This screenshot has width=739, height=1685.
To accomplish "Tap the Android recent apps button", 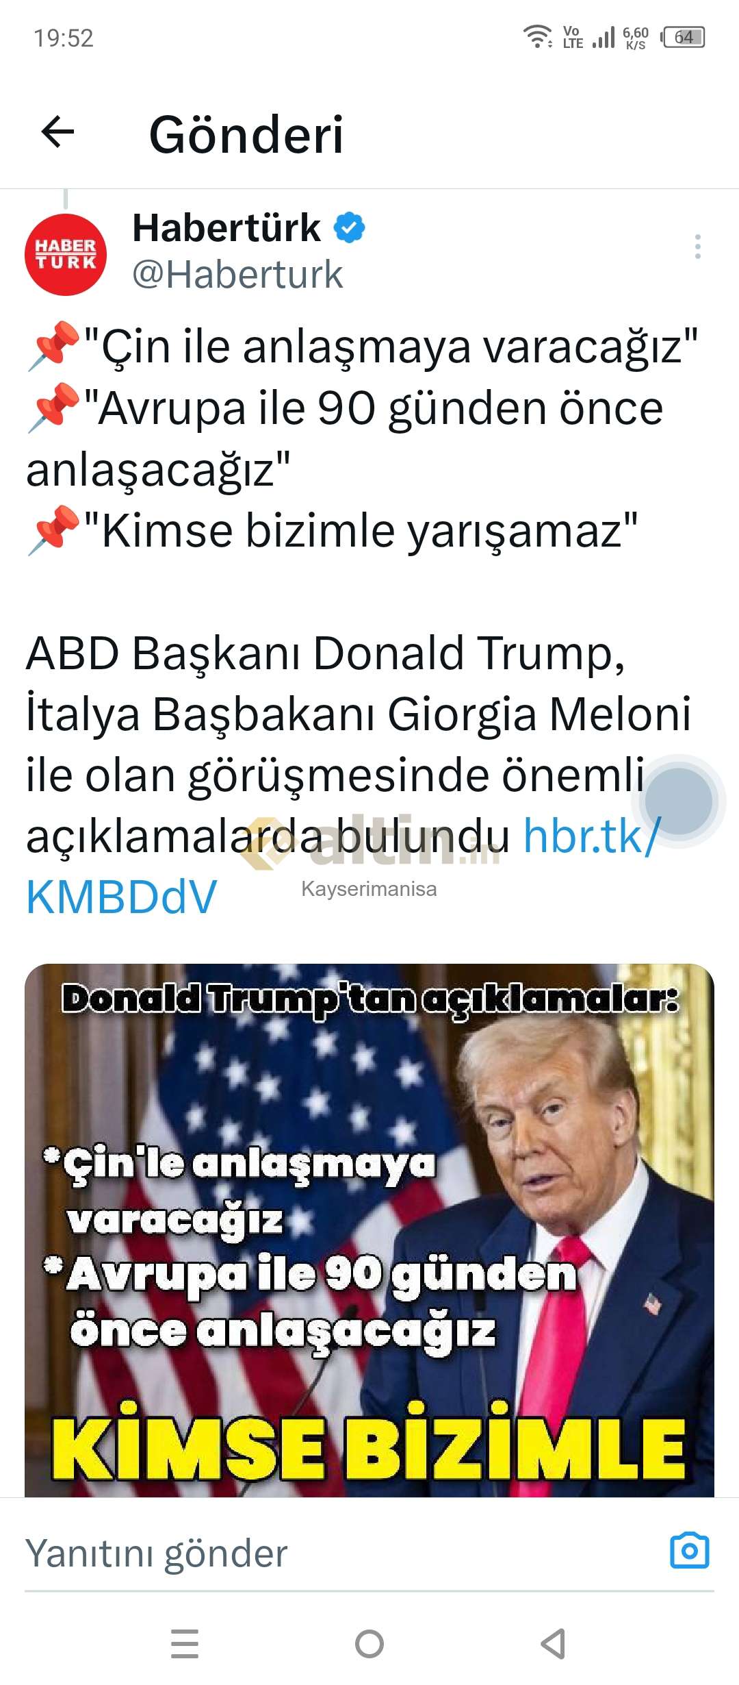I will coord(185,1643).
